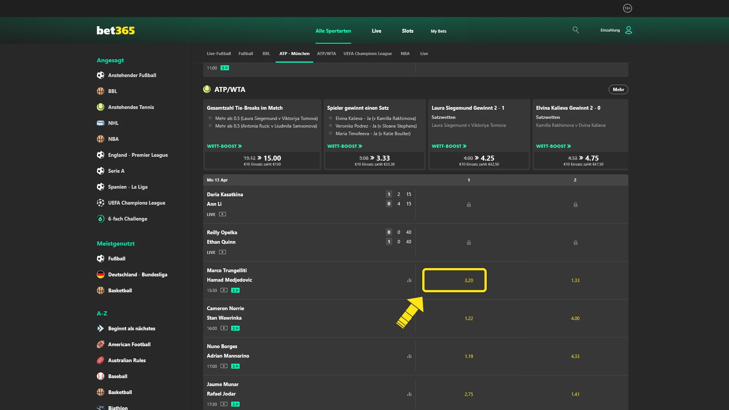The height and width of the screenshot is (410, 729).
Task: Expand the WETT-BOOST for Gesamtzahl Tie-Breaks
Action: 224,146
